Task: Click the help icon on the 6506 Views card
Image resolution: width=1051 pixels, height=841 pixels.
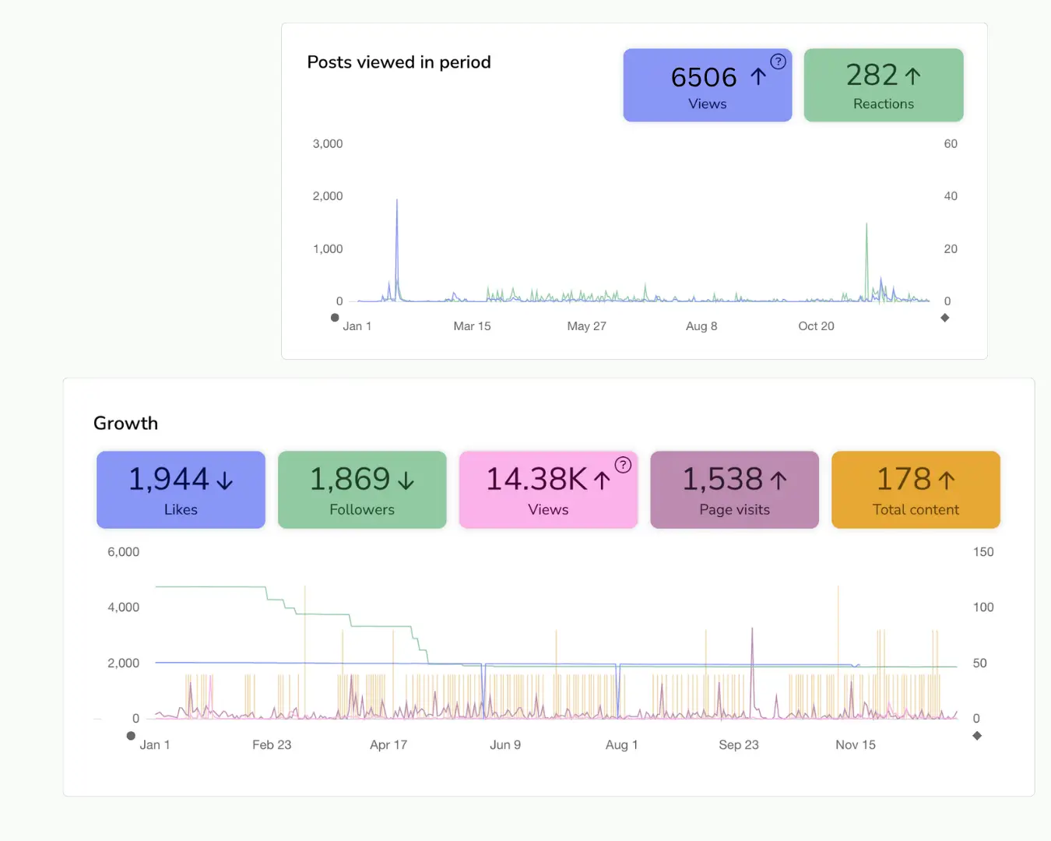Action: (778, 61)
